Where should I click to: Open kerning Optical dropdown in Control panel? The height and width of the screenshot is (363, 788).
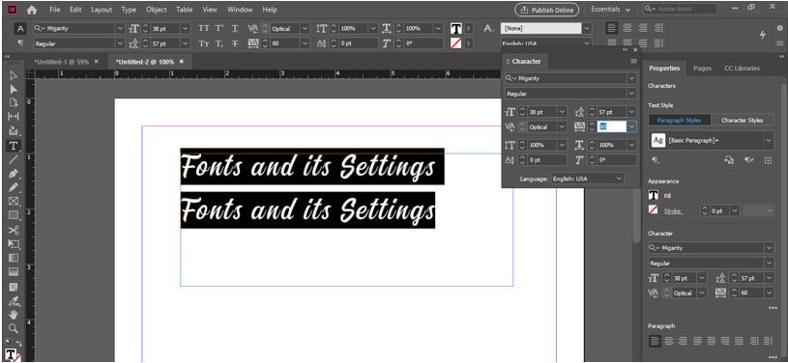pyautogui.click(x=305, y=29)
